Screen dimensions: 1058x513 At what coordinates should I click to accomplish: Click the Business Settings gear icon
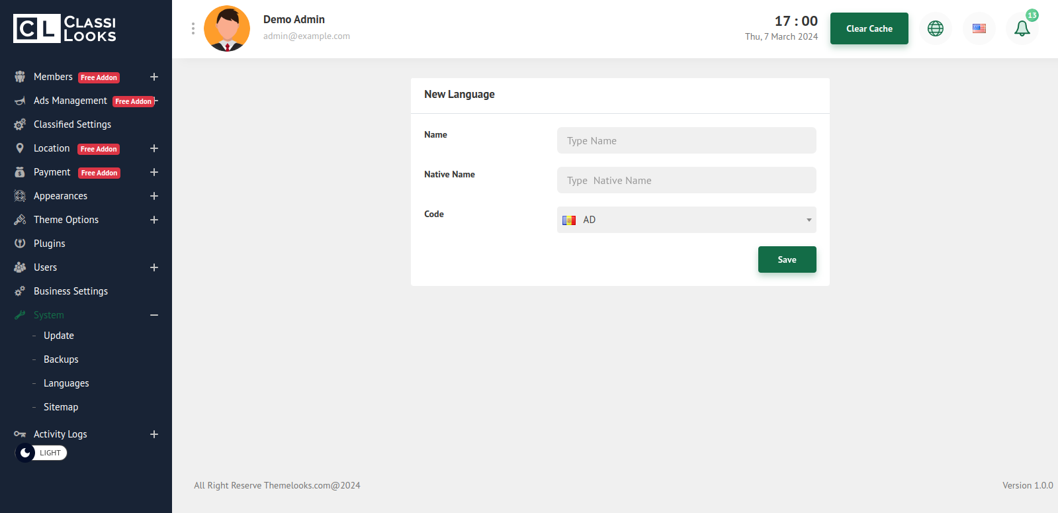[20, 291]
